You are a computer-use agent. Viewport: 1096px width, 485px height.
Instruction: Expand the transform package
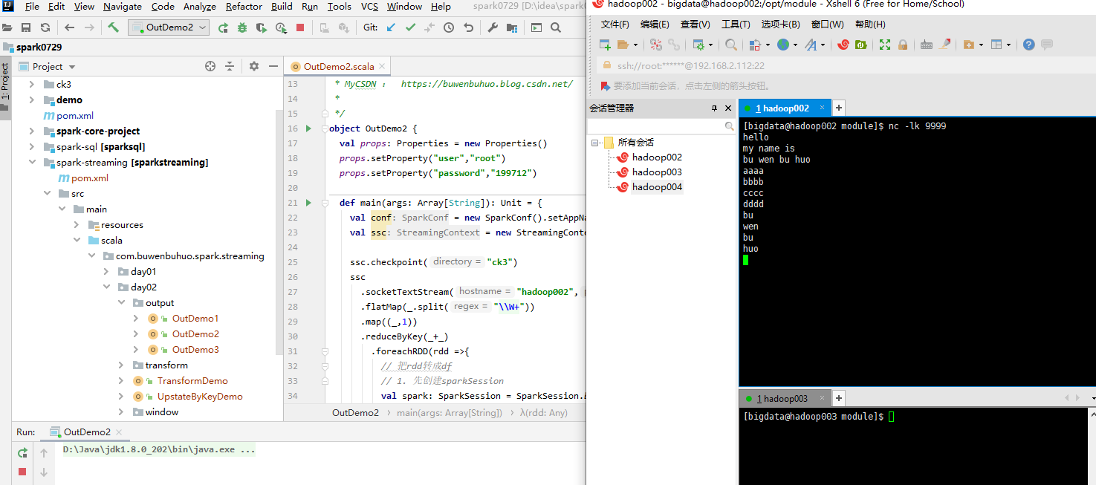121,365
